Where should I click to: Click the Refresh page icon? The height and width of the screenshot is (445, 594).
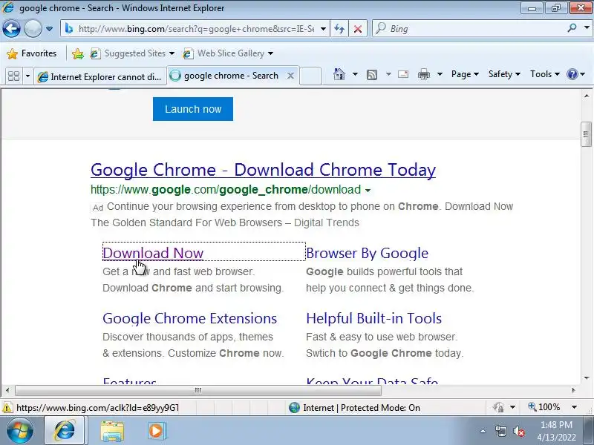click(339, 29)
